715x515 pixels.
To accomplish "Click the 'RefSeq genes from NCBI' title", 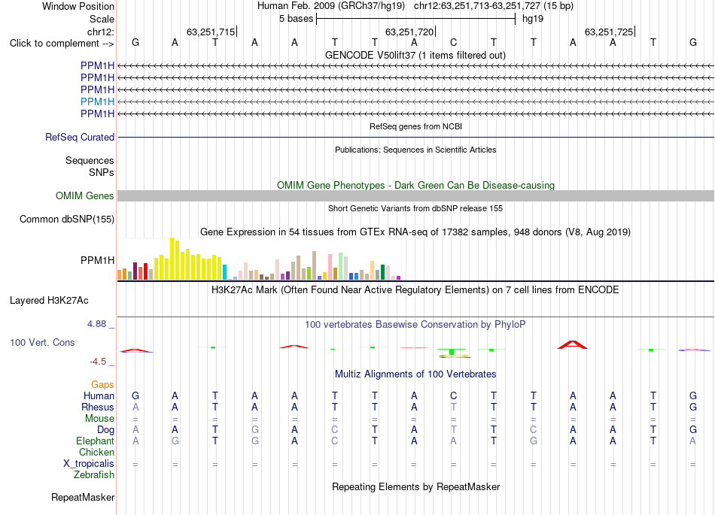I will [x=415, y=126].
